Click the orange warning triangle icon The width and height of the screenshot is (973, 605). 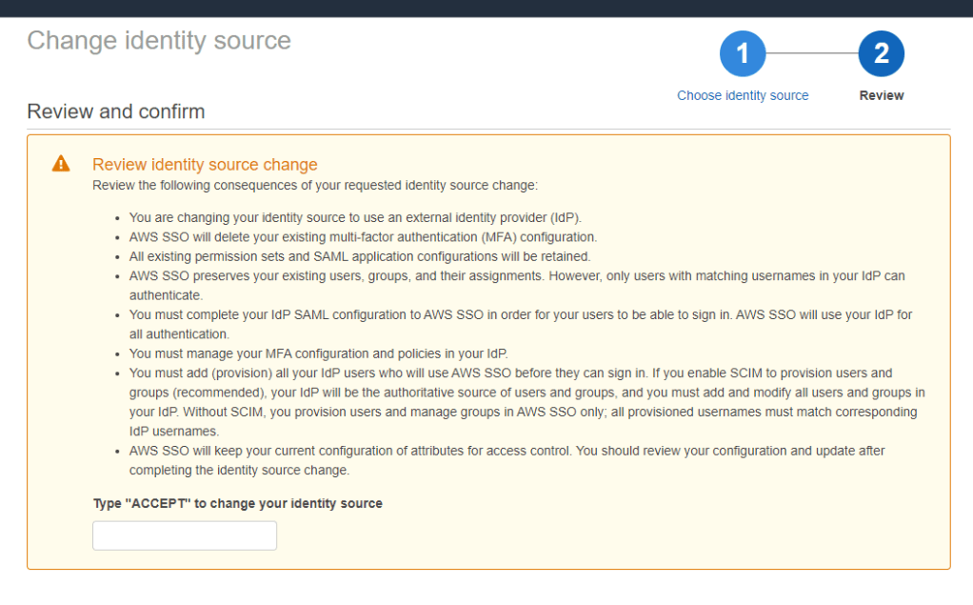61,164
